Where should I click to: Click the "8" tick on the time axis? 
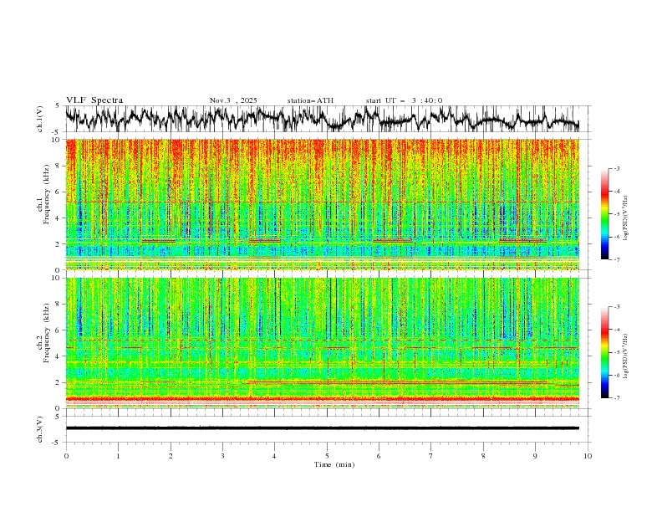pyautogui.click(x=483, y=456)
